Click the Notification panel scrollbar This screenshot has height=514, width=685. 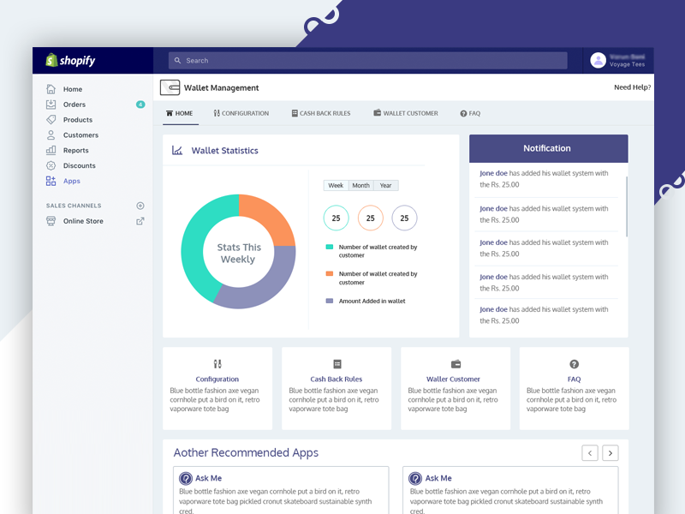627,206
